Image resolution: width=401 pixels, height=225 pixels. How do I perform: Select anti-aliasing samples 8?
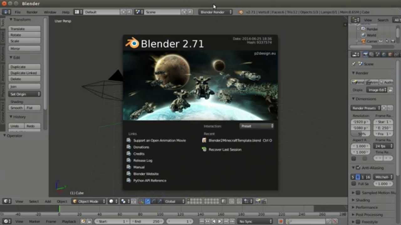(358, 177)
